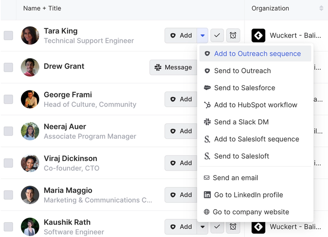The width and height of the screenshot is (328, 237).
Task: Select the checkbox for Drew Grant
Action: [8, 67]
